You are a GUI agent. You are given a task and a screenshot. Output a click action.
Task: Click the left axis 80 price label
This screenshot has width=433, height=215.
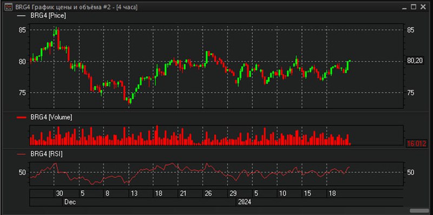pos(22,61)
